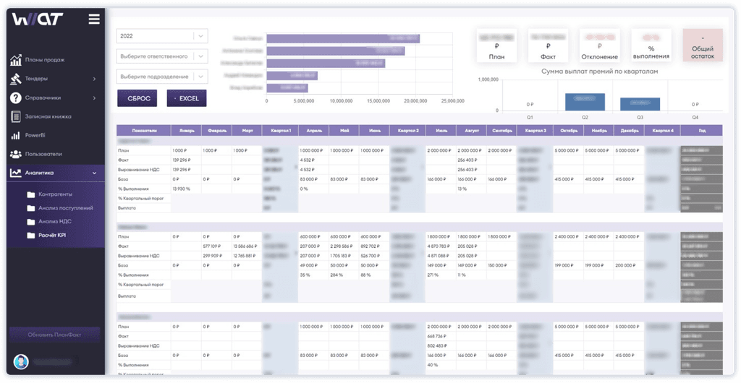This screenshot has height=383, width=741.
Task: Click the Пользователи people icon
Action: (15, 154)
